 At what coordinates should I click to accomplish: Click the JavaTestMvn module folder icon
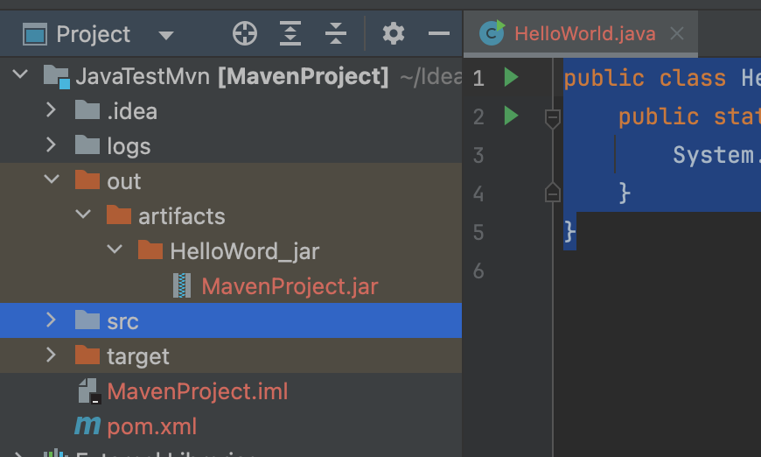tap(57, 77)
